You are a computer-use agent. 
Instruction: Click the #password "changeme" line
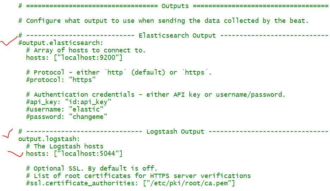(x=67, y=116)
